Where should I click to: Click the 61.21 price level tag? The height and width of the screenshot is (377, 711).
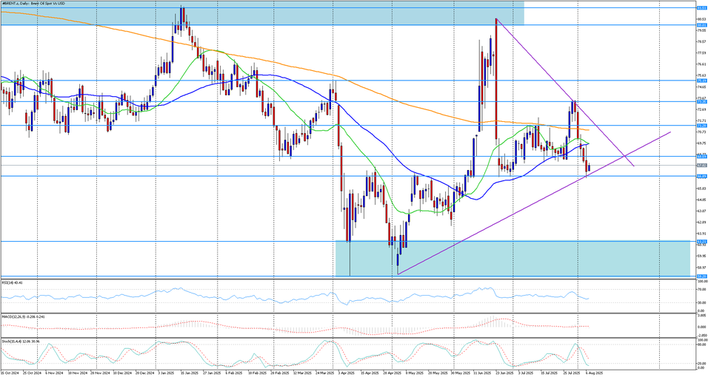[x=701, y=241]
